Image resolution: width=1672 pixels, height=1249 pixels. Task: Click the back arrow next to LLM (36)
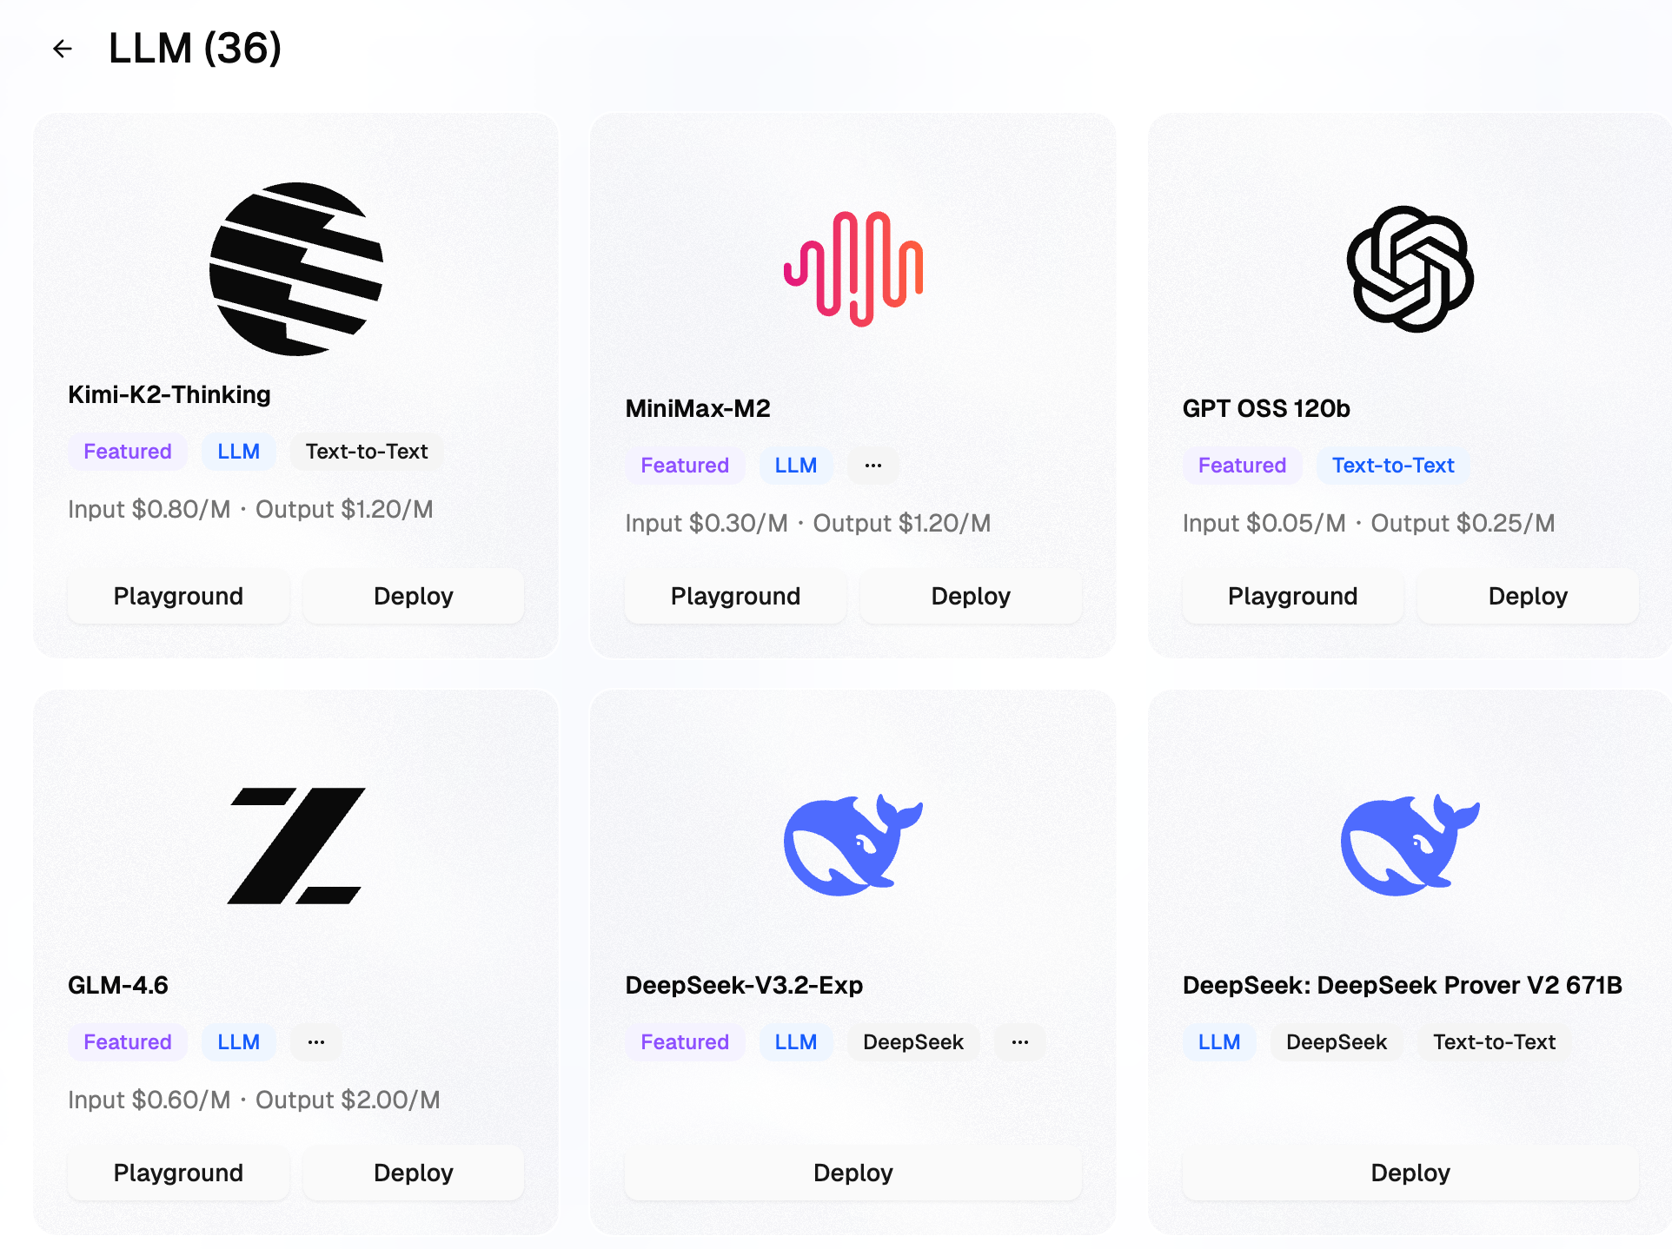(63, 49)
